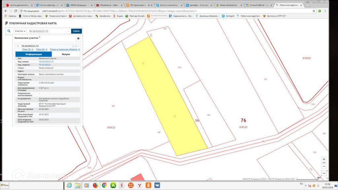Click the ПУБЛИЧНАЯ КАДАСТРОВАЯ КАРТА logo title

(x=31, y=23)
